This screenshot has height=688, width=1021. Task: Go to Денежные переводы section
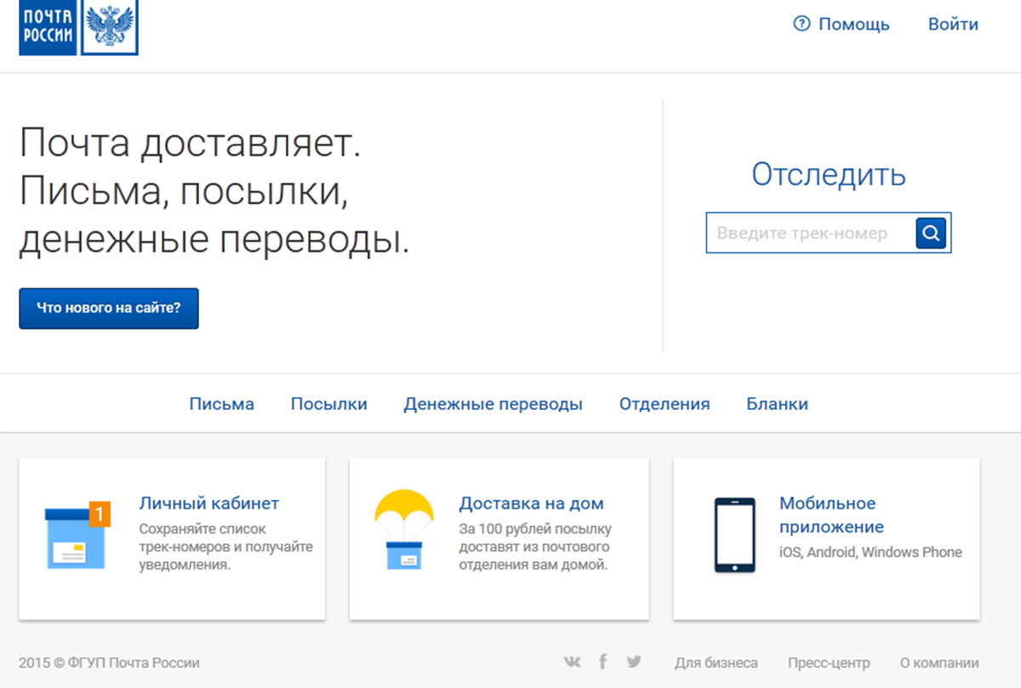pos(493,404)
